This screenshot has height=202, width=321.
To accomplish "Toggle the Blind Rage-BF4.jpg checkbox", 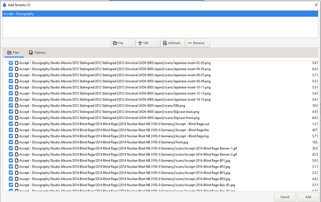I will tap(11, 179).
